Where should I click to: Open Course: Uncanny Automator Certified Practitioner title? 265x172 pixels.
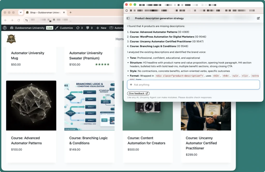[x=201, y=143]
